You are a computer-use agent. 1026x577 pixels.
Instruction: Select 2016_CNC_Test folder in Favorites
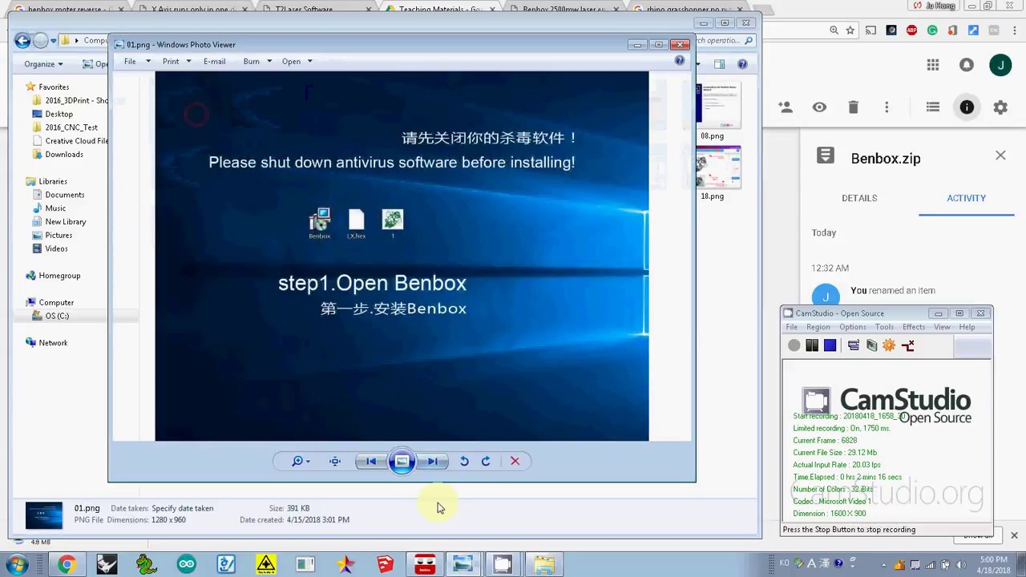click(x=71, y=127)
